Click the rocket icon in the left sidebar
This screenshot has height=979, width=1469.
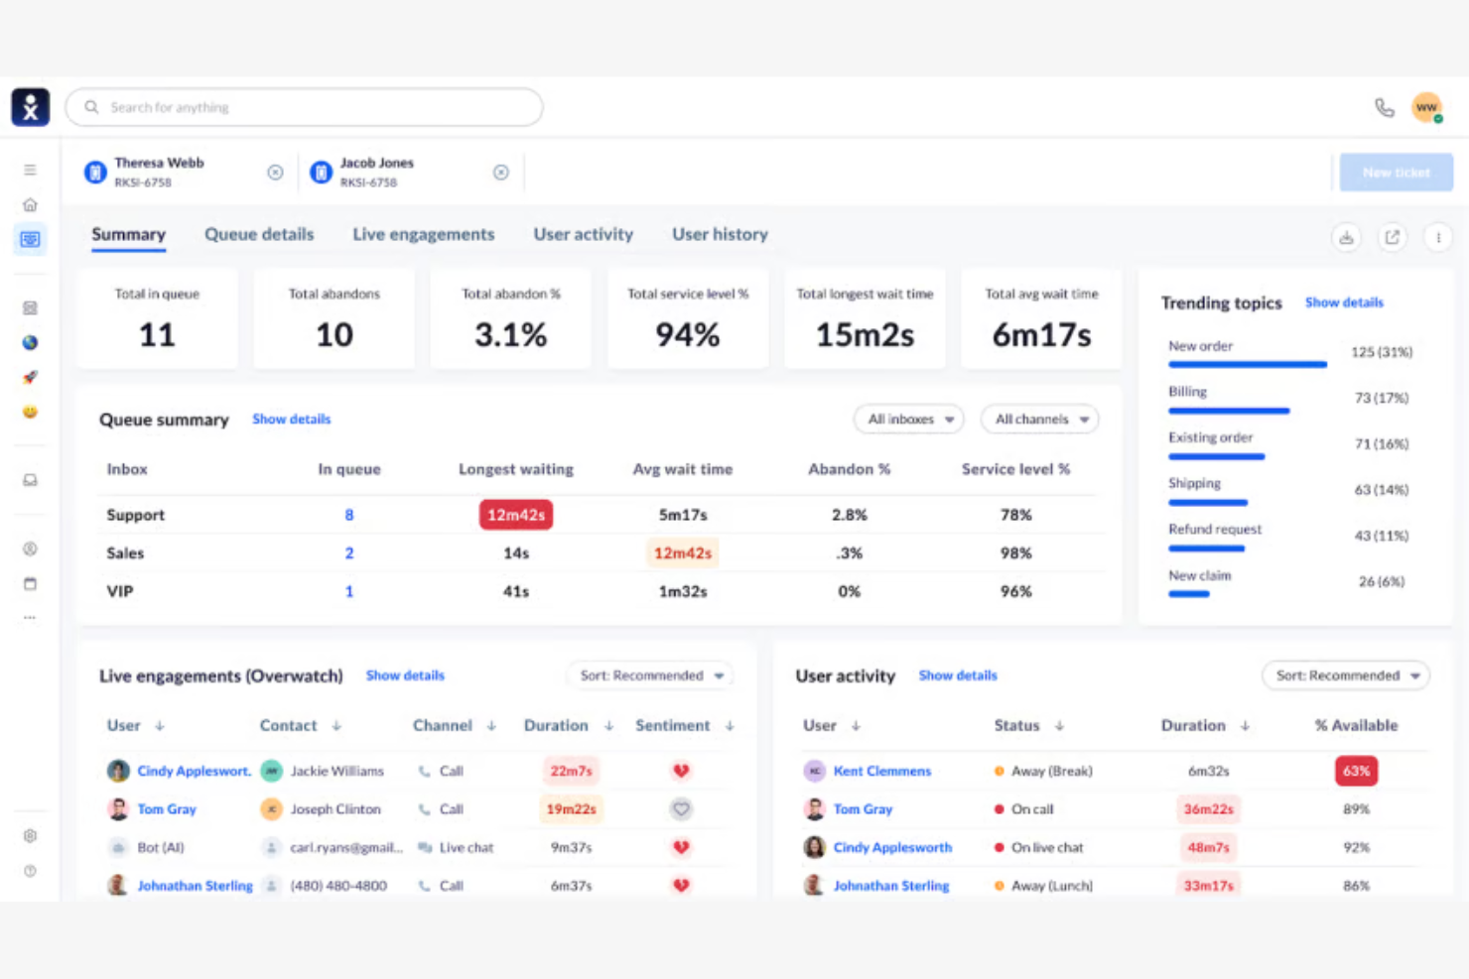pos(30,377)
